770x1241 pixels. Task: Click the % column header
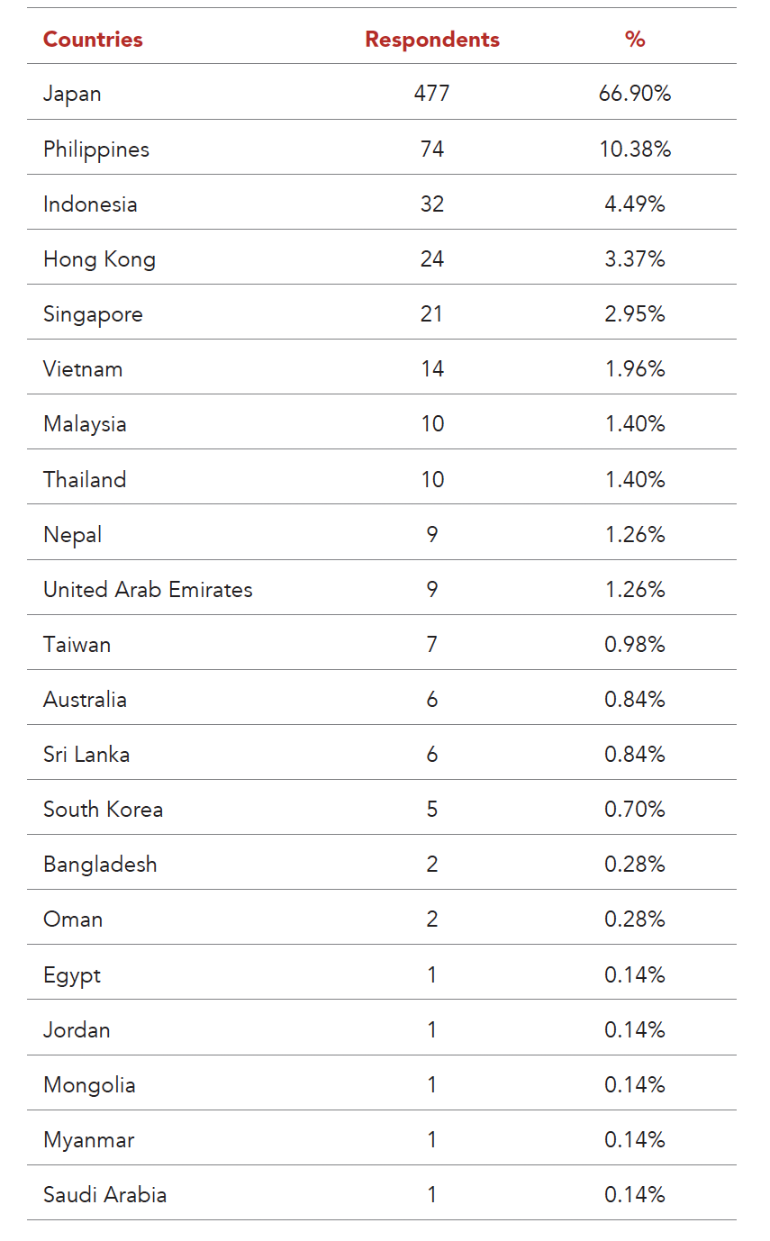635,40
